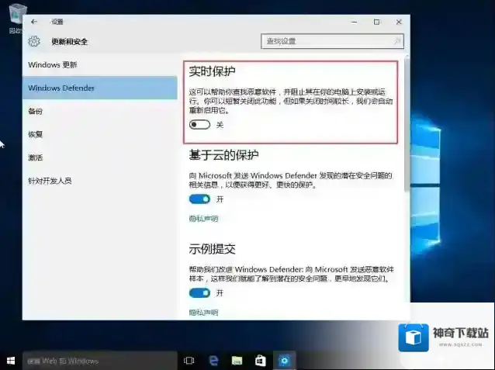The image size is (495, 370).
Task: Open the 备份 section in the sidebar
Action: (36, 111)
